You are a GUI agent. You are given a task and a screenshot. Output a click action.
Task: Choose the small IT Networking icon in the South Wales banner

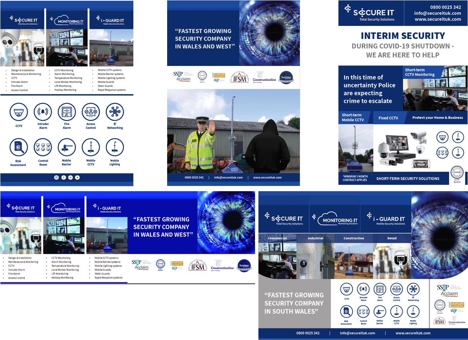(x=413, y=289)
